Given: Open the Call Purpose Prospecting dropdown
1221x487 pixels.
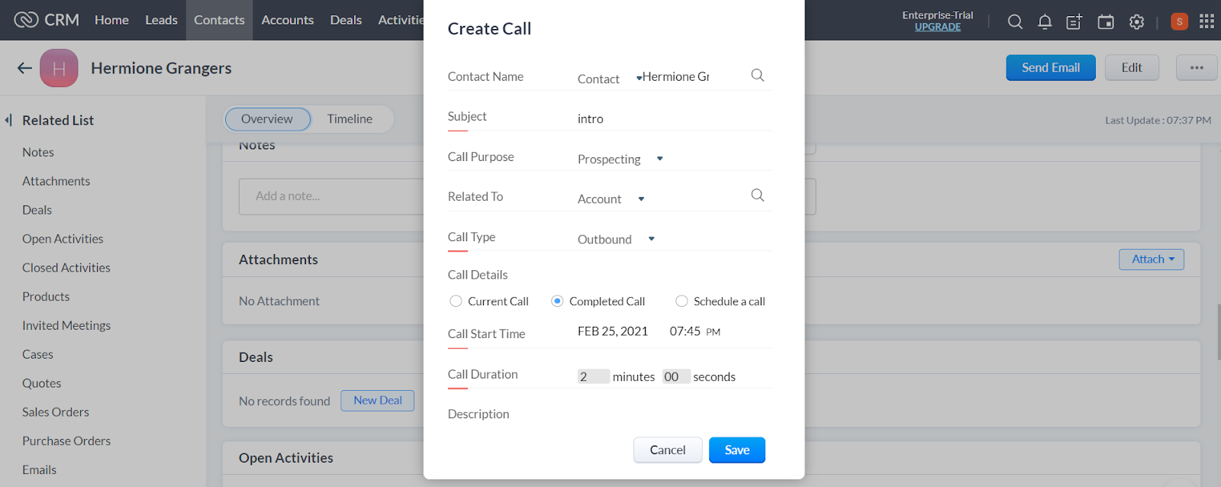Looking at the screenshot, I should coord(659,159).
